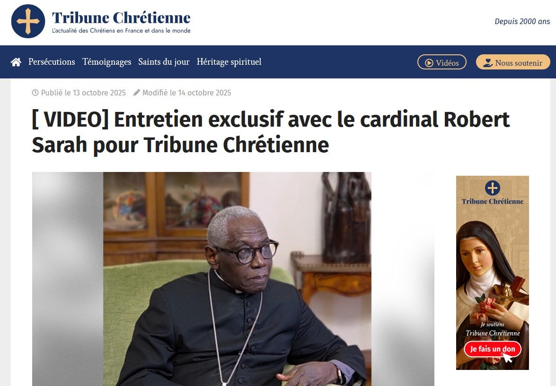Image resolution: width=556 pixels, height=386 pixels.
Task: Click the Publié le 13 octobre 2025 date
Action: (x=83, y=93)
